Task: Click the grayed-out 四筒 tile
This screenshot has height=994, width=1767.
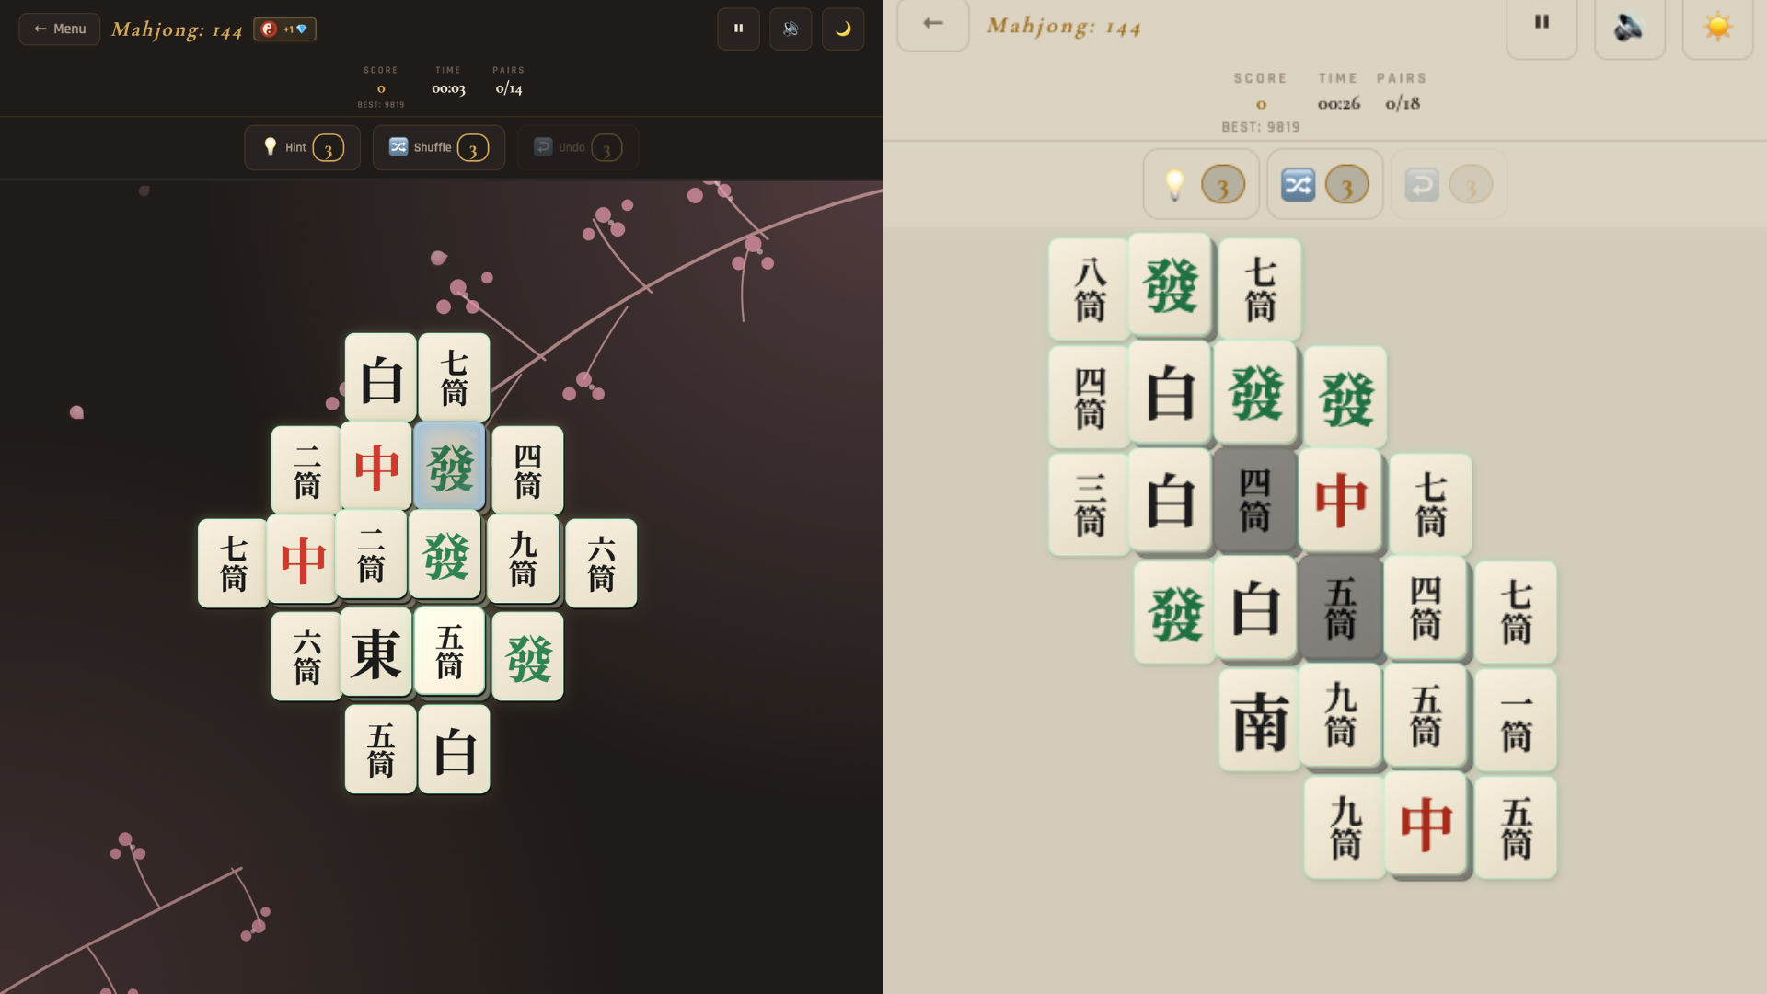Action: (x=1255, y=501)
